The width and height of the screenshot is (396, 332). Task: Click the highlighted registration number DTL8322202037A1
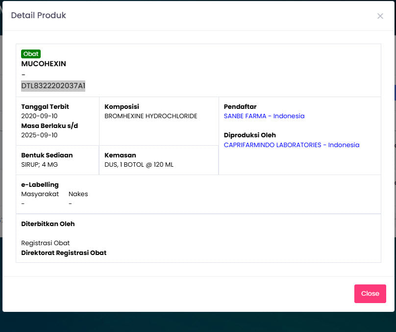[53, 86]
